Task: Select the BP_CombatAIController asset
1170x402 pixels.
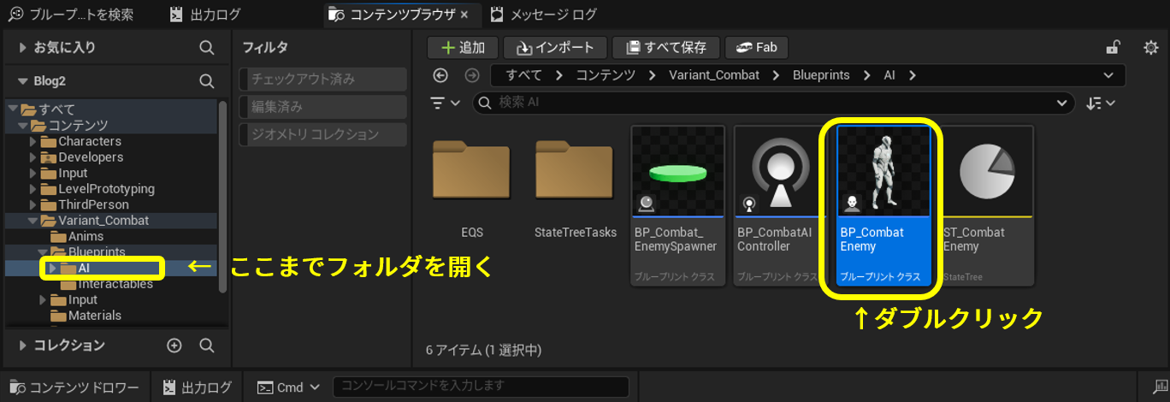Action: point(781,206)
